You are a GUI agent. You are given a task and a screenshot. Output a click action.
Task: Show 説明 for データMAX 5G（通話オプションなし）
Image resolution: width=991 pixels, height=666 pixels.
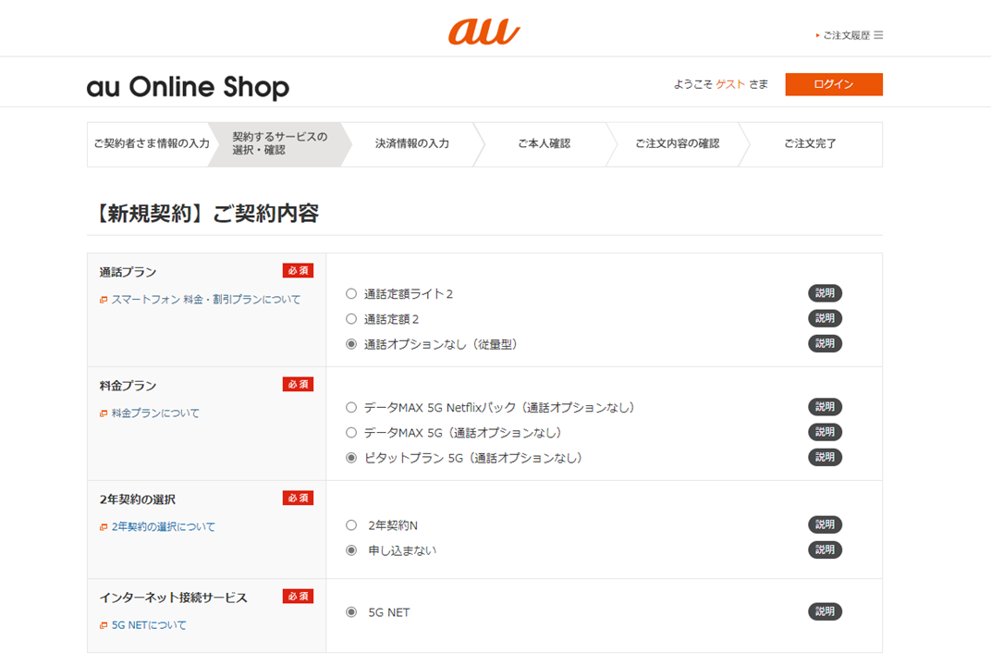coord(825,432)
